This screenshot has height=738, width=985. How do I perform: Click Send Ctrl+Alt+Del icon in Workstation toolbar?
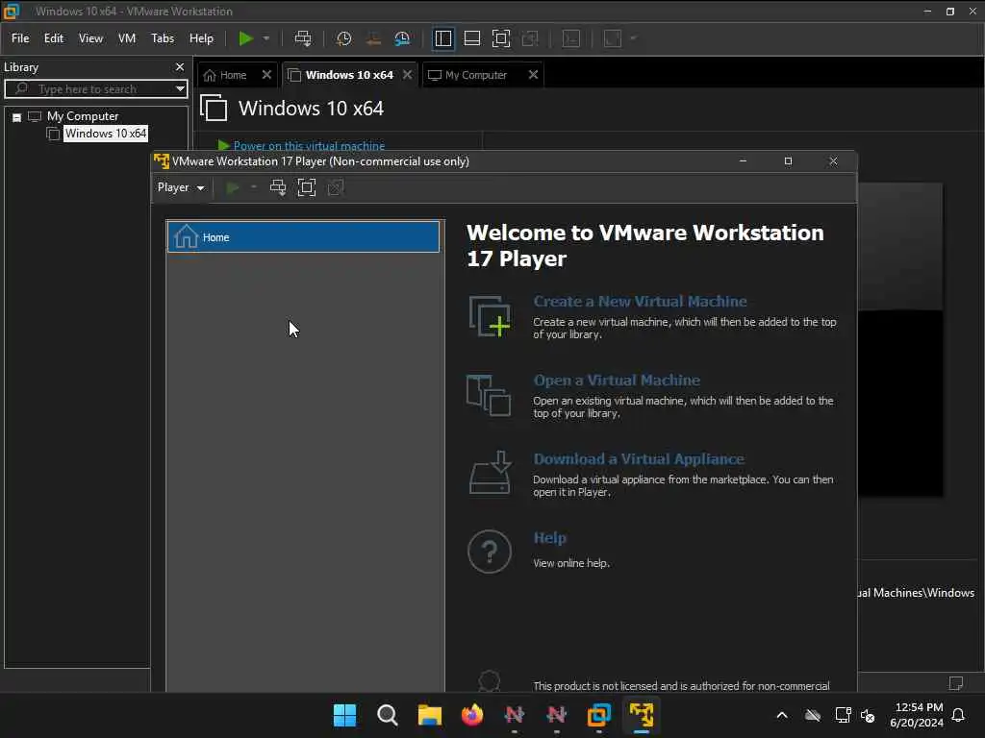pos(303,38)
